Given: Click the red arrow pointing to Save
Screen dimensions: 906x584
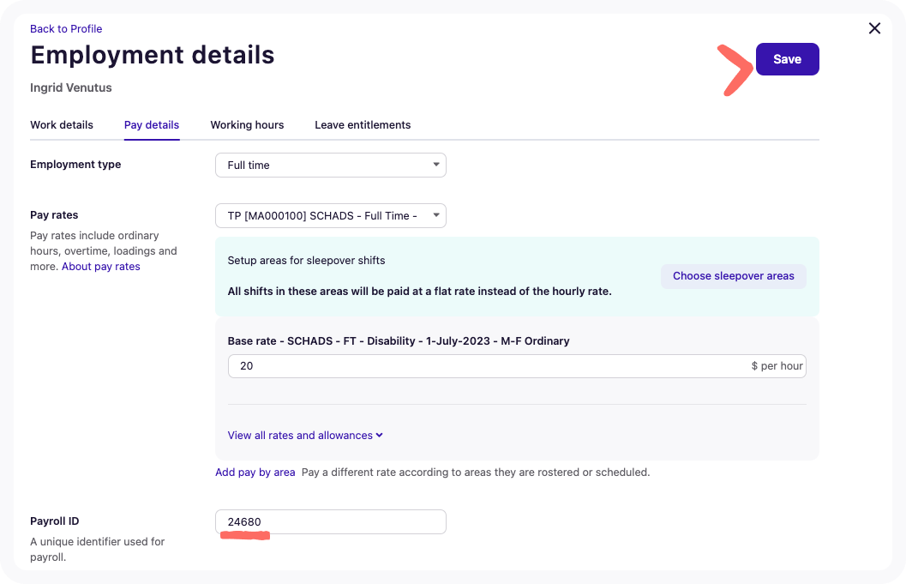Looking at the screenshot, I should (x=734, y=70).
